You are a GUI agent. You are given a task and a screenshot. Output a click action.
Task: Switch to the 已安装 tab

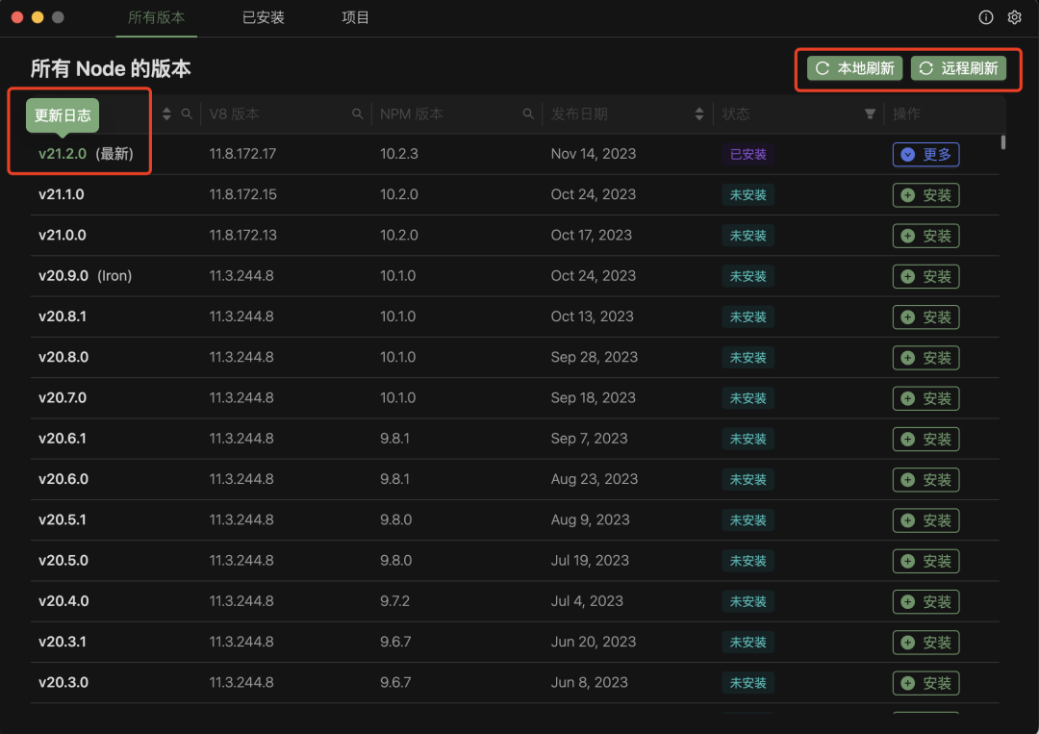[263, 18]
